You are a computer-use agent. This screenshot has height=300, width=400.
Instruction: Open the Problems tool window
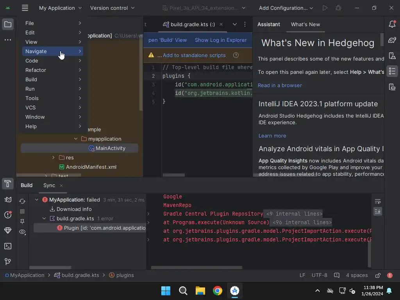(x=8, y=214)
